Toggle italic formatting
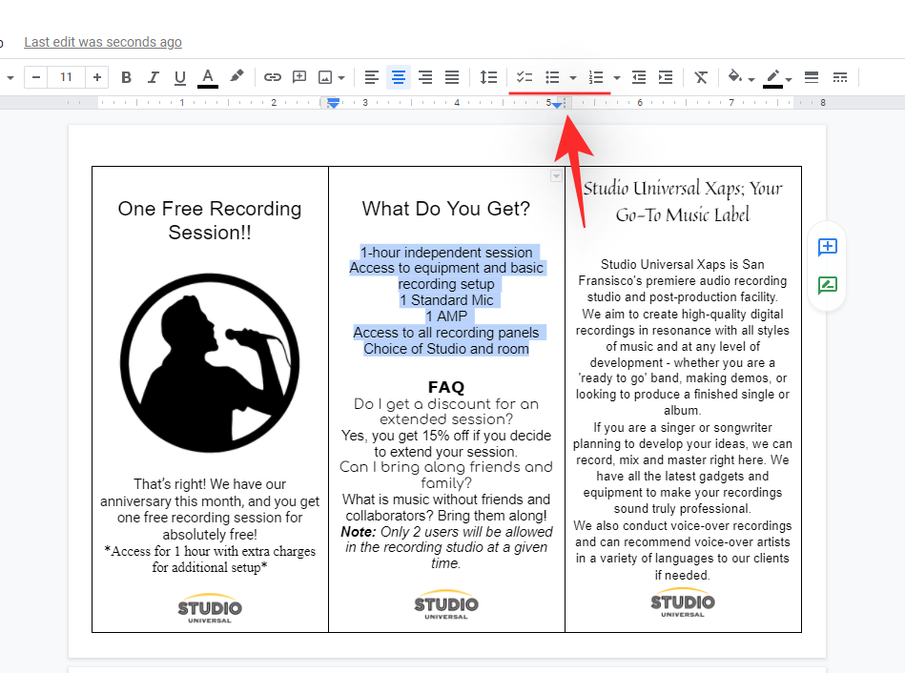The image size is (905, 673). pos(154,77)
